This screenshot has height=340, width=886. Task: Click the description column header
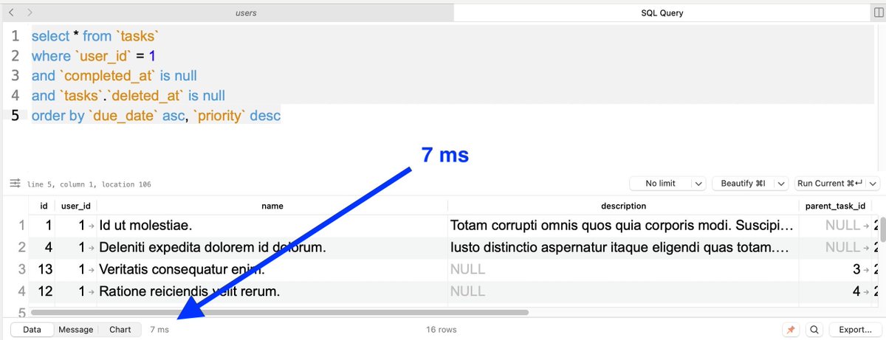click(x=623, y=206)
